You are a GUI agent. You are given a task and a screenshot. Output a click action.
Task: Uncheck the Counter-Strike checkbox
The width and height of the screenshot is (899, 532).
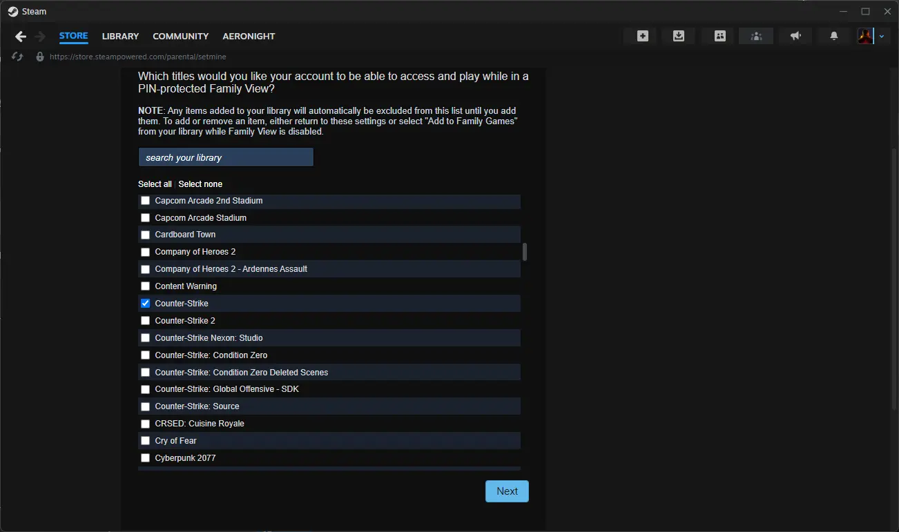point(145,304)
